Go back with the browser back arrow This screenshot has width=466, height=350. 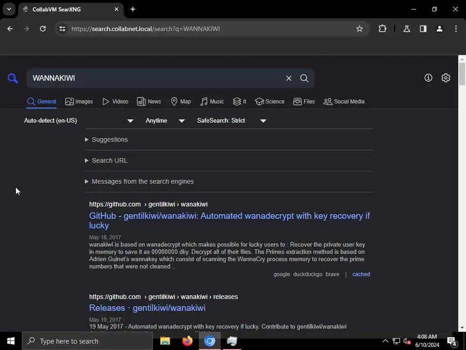[10, 29]
